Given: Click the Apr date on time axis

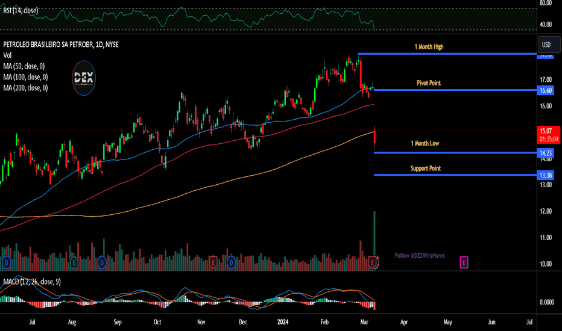Looking at the screenshot, I should coord(404,323).
